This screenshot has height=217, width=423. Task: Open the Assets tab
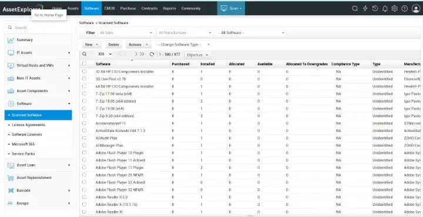pyautogui.click(x=73, y=8)
